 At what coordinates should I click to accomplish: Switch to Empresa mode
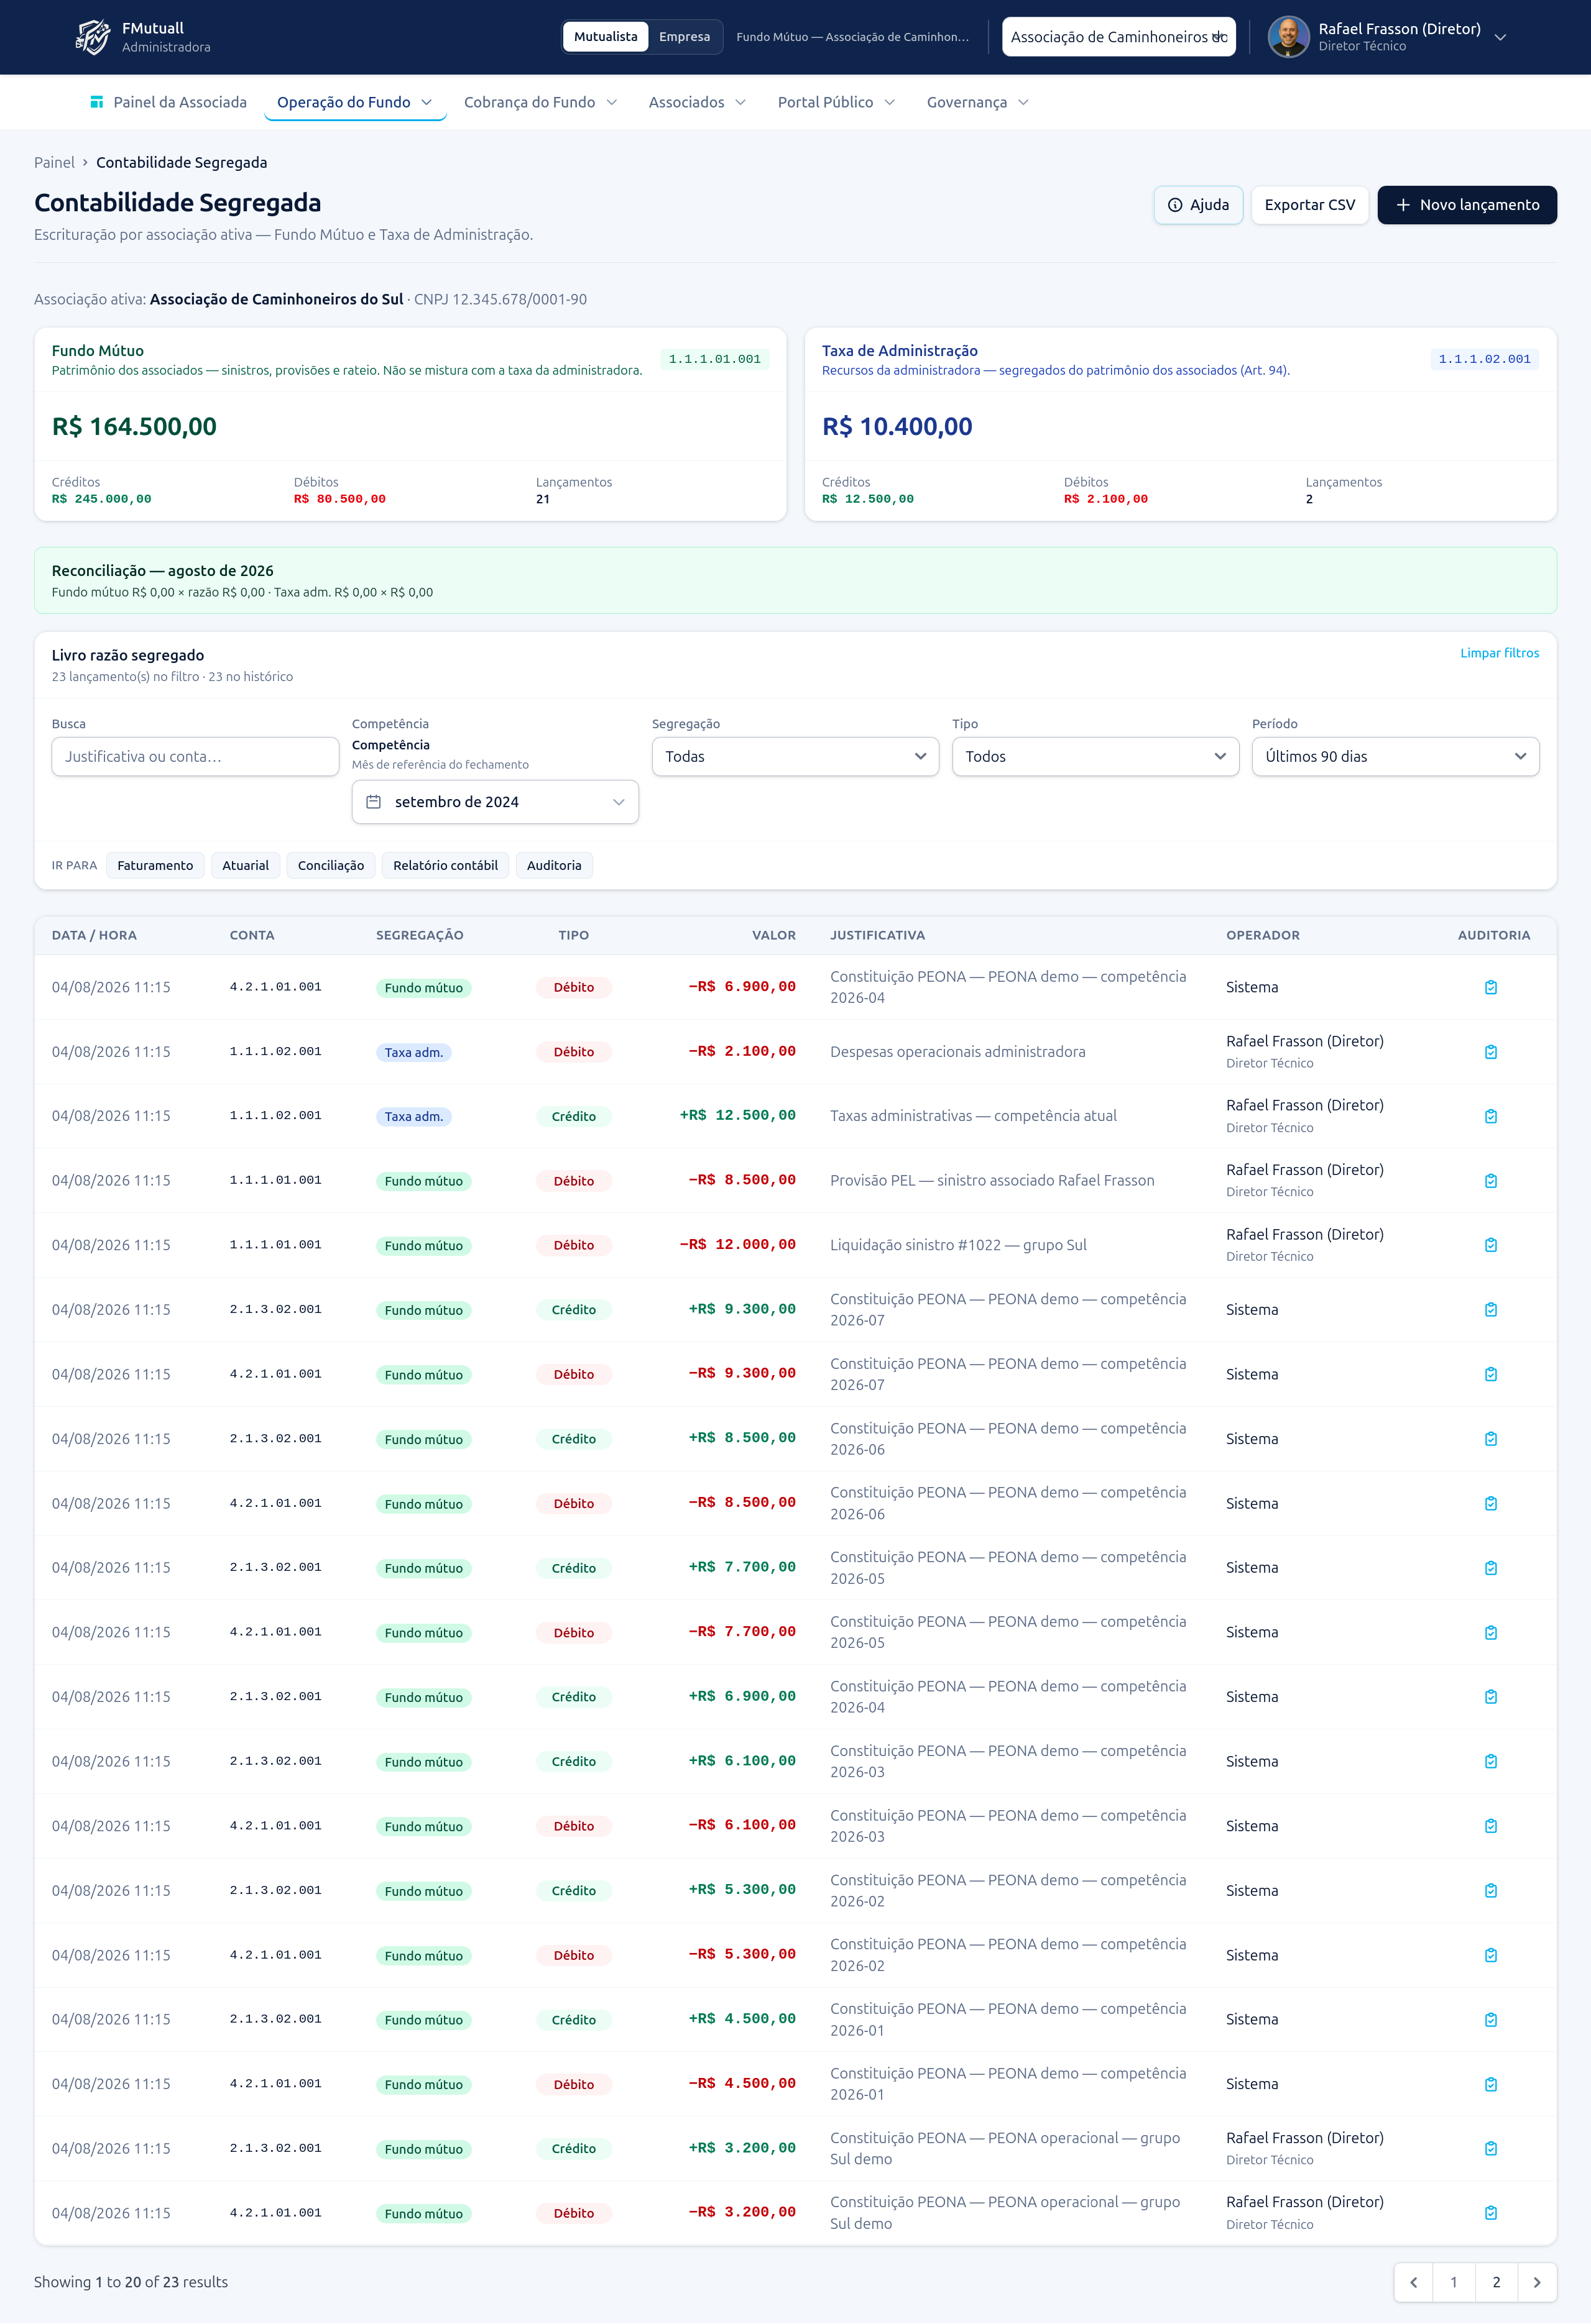[685, 37]
